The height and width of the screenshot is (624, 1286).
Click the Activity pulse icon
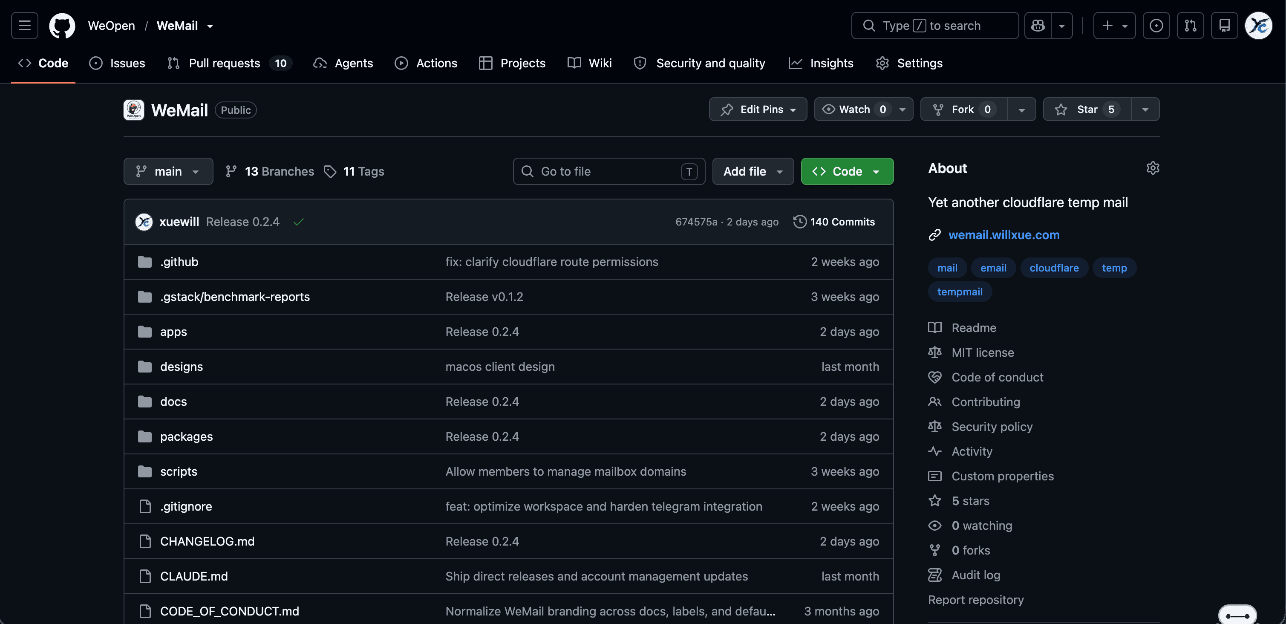click(x=934, y=451)
